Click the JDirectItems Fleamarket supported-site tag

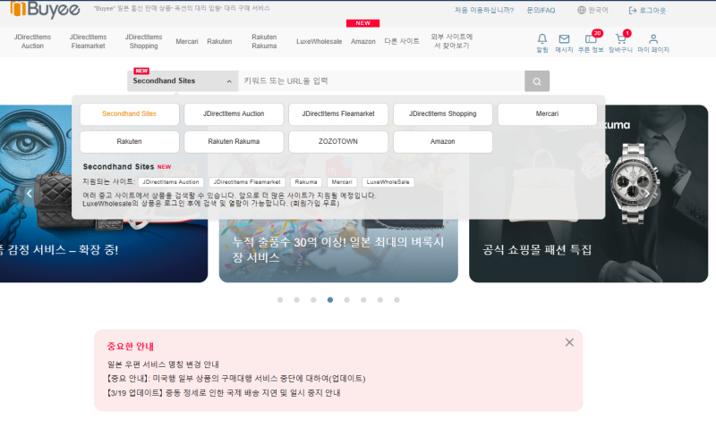[x=247, y=182]
